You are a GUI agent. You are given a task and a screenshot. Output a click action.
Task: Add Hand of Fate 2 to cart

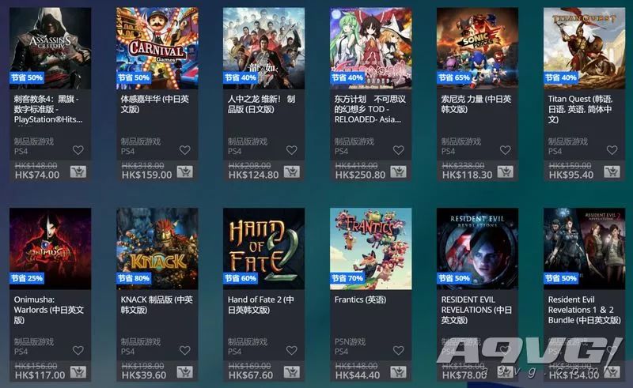291,372
